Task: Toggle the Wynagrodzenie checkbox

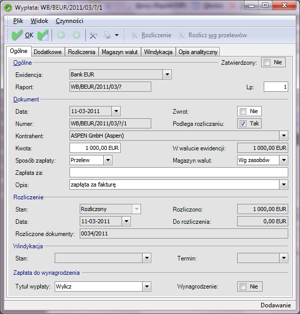Action: click(x=243, y=286)
